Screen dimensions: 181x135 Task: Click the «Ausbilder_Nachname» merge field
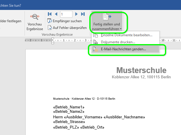click(x=124, y=117)
